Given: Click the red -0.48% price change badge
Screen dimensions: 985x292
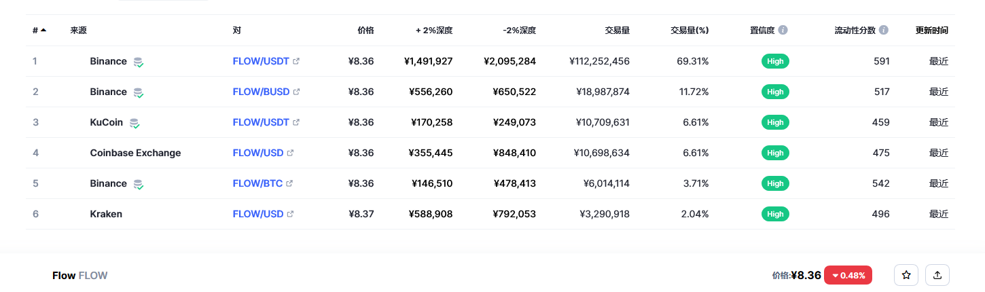Looking at the screenshot, I should pyautogui.click(x=848, y=275).
